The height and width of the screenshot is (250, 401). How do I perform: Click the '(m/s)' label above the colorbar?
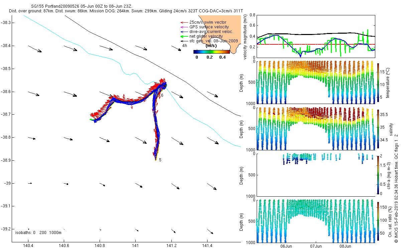(x=212, y=46)
